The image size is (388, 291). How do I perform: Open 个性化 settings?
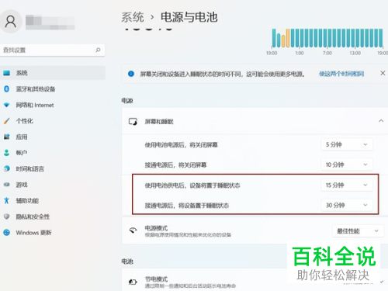(53, 121)
